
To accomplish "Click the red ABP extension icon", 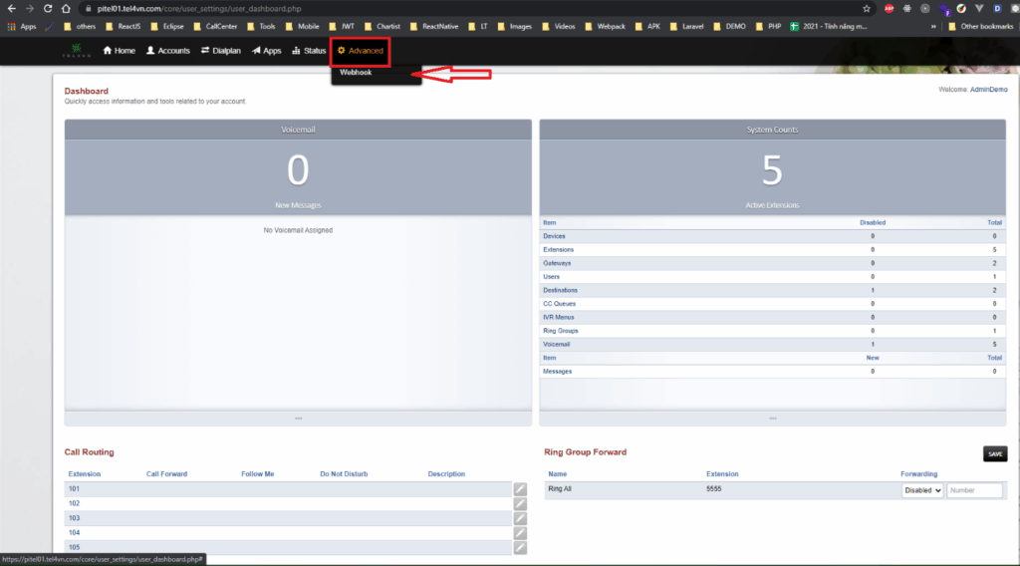I will pyautogui.click(x=889, y=8).
